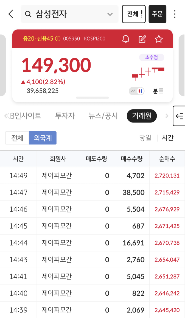Image resolution: width=185 pixels, height=318 pixels.
Task: Toggle the line/candle chart type switch
Action: coord(137,91)
